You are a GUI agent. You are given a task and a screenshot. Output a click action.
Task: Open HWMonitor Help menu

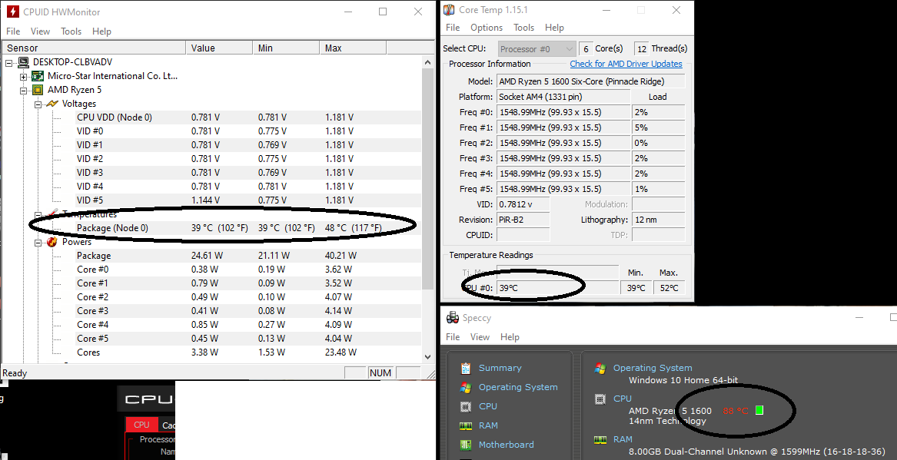pos(101,31)
